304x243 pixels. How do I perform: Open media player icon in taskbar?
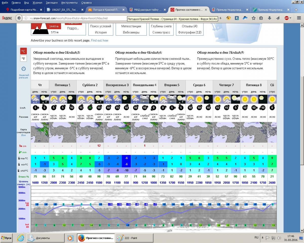point(71,238)
